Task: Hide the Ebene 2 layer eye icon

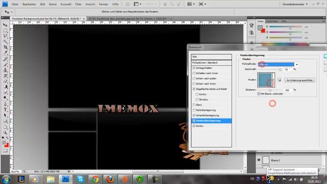Action: click(x=259, y=160)
